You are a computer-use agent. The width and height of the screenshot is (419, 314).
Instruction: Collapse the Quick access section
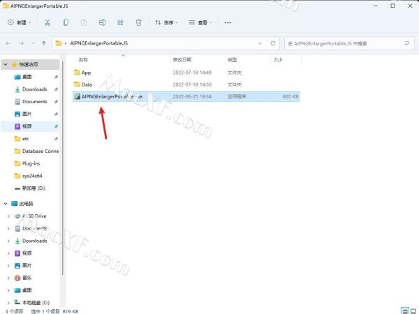[x=6, y=64]
